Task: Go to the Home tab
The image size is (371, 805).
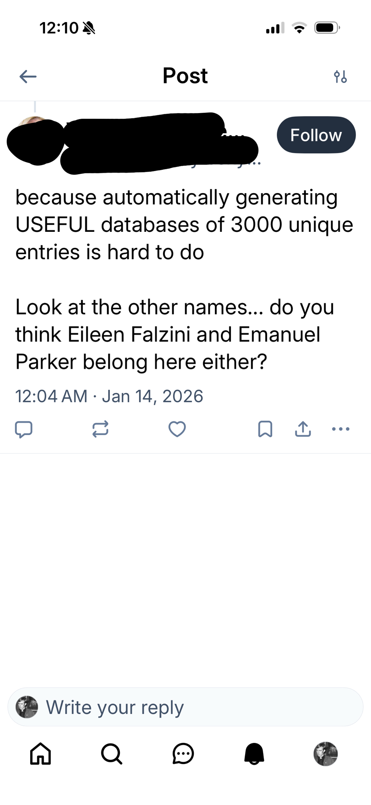Action: (x=41, y=753)
